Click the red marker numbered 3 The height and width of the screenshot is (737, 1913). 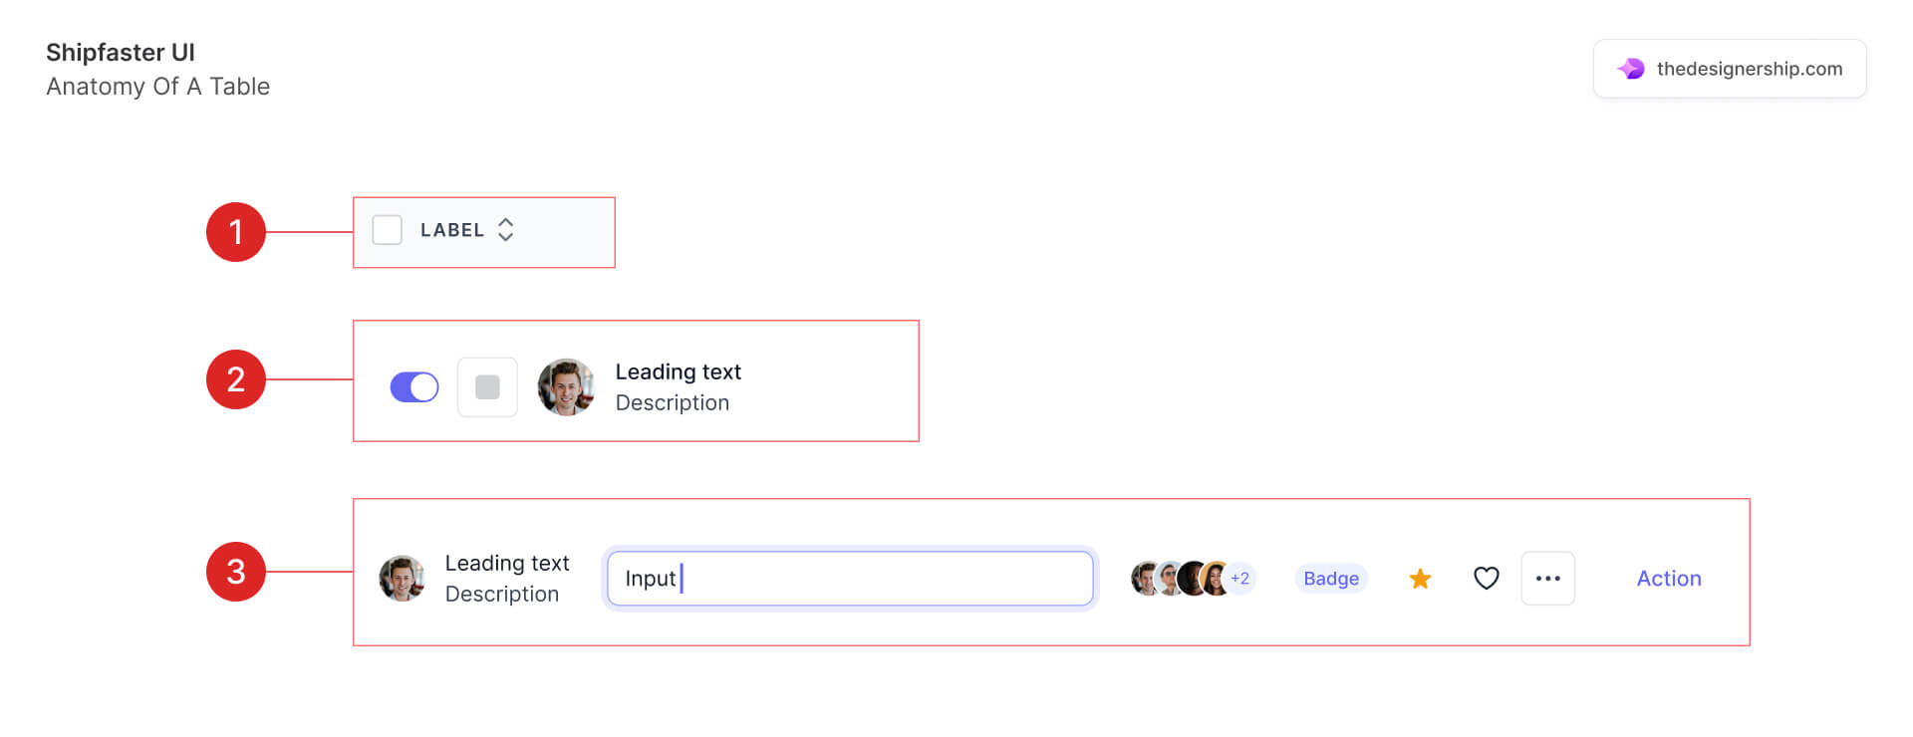coord(237,571)
